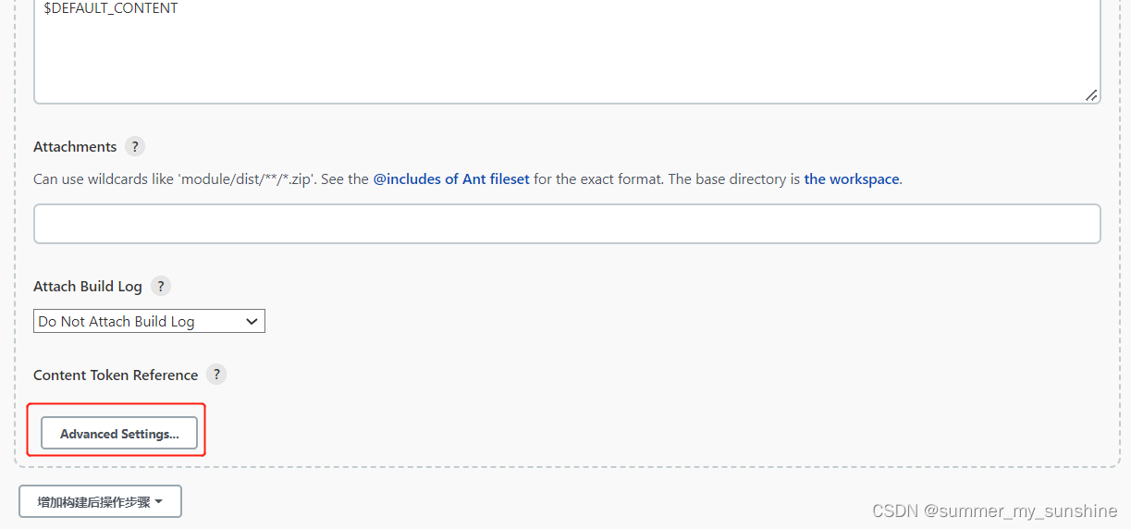Click the Content Token Reference label

(116, 375)
